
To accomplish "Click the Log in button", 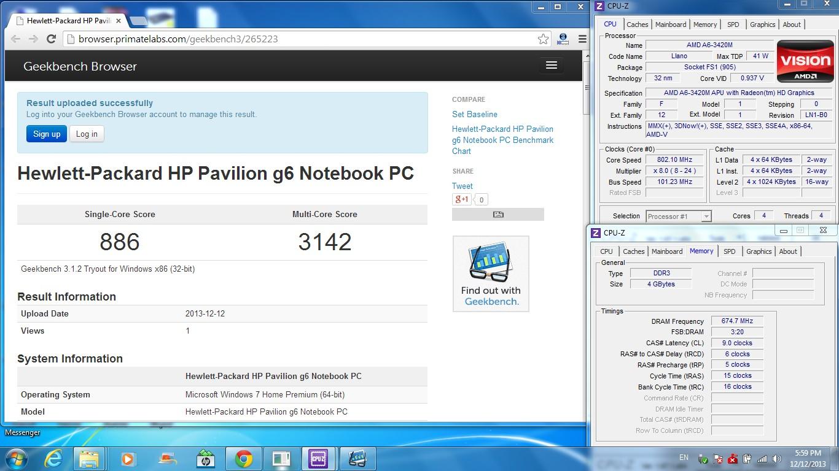I will pyautogui.click(x=87, y=134).
